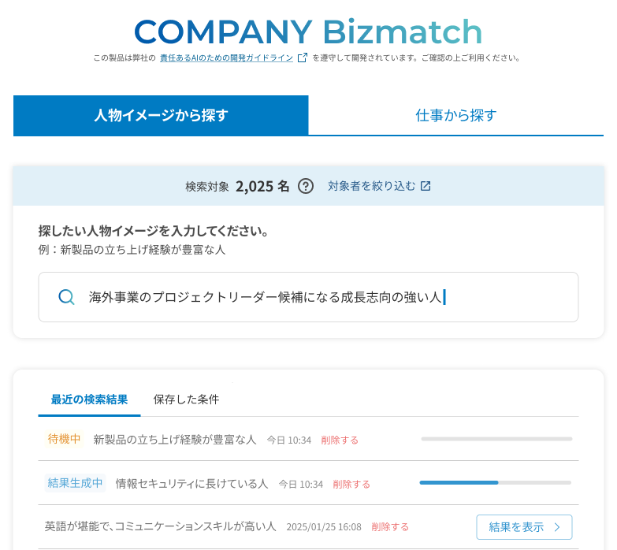Open 責任あるAIのための開発ガイドライン link

pyautogui.click(x=226, y=58)
